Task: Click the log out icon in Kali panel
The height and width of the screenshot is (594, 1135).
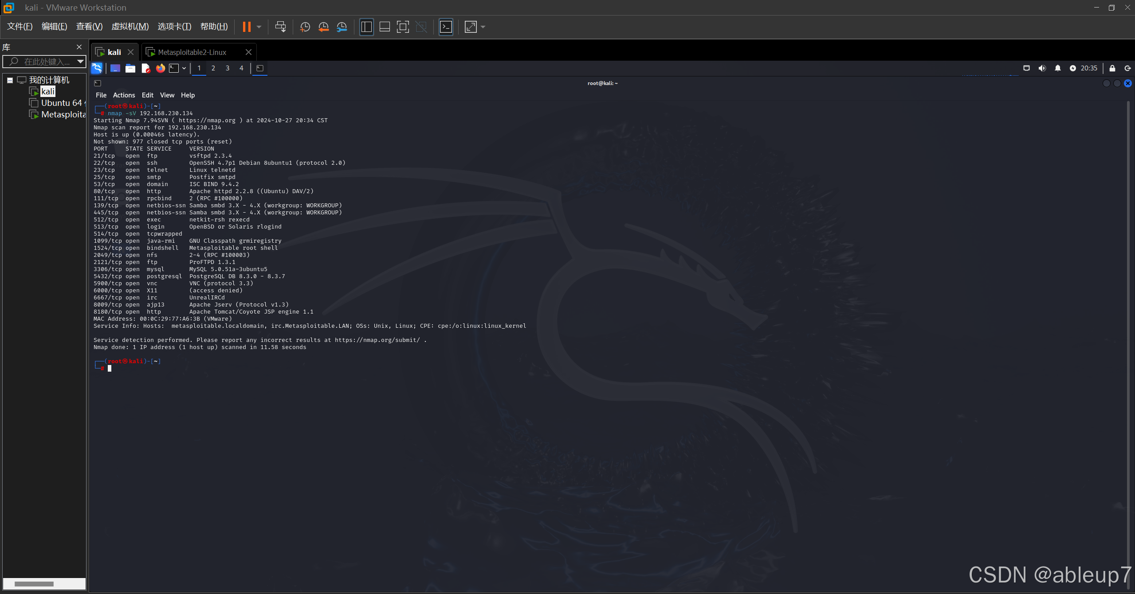Action: [x=1127, y=68]
